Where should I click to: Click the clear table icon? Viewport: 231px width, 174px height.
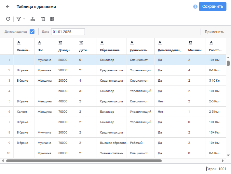point(52,19)
